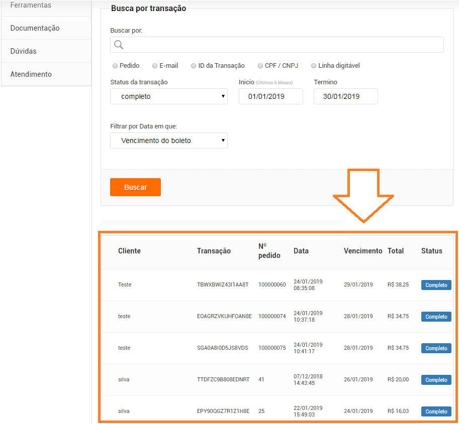Click Completo status for order 41
The width and height of the screenshot is (459, 424).
[436, 379]
